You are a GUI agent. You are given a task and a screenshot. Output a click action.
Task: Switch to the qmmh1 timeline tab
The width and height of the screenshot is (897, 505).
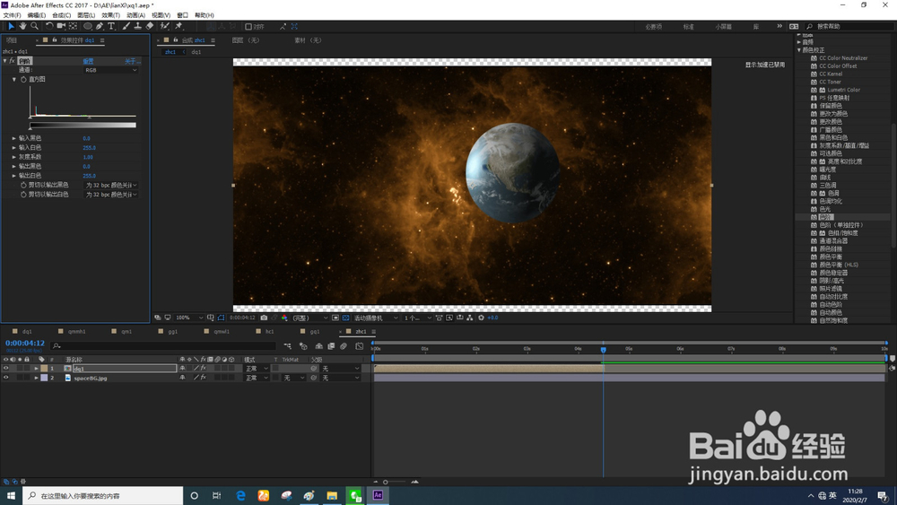76,332
